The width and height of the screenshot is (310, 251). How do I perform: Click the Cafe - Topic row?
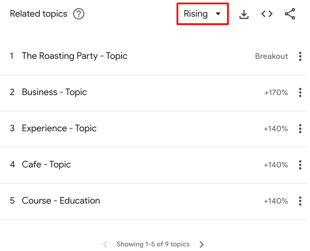(46, 165)
